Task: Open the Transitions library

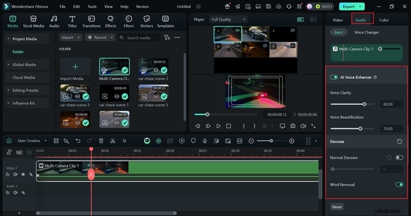Action: [x=91, y=21]
